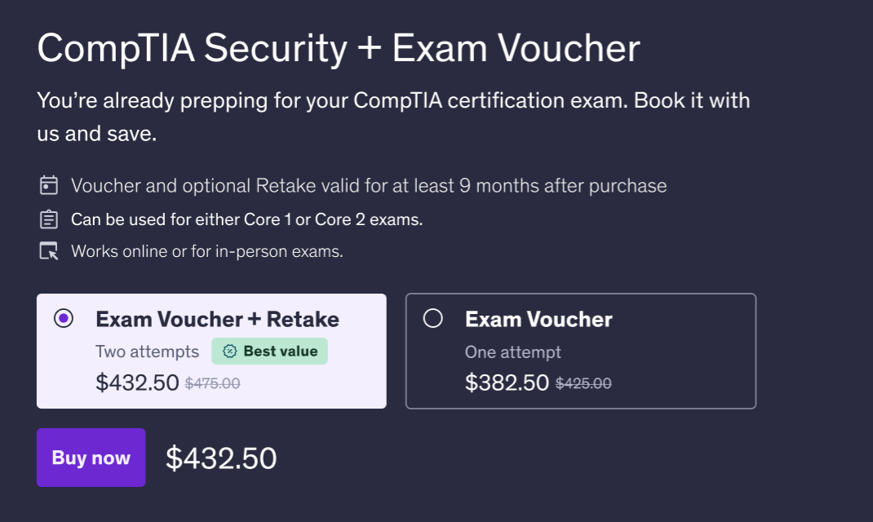Click the "One attempt" label

coord(512,352)
